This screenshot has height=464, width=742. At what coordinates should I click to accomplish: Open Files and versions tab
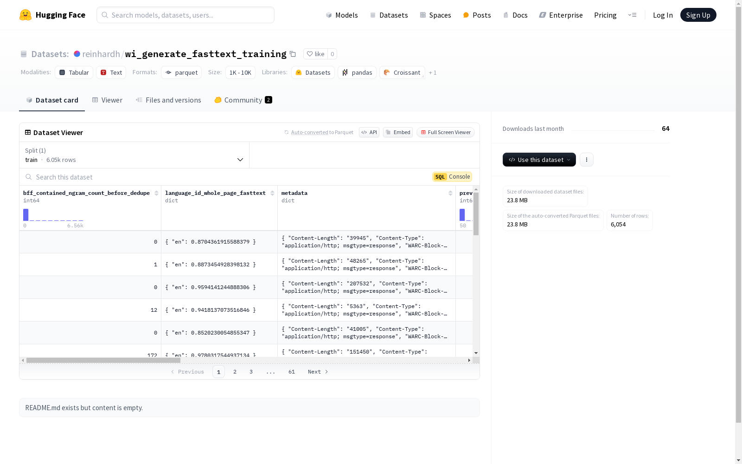(x=168, y=100)
